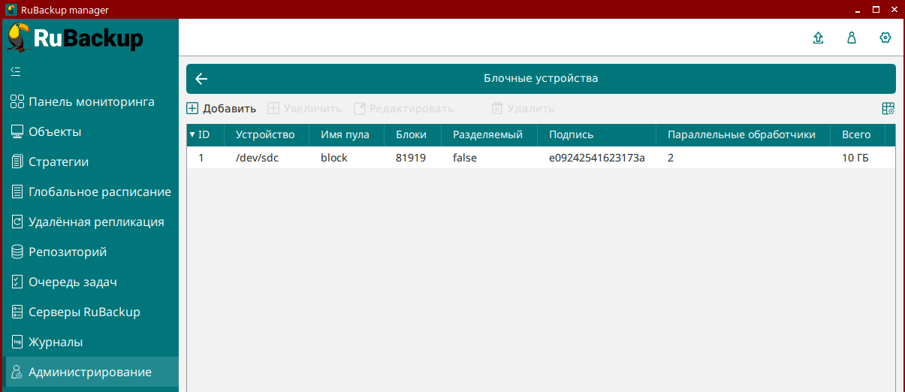The height and width of the screenshot is (392, 905).
Task: Click the RuBackup manager title bar icon
Action: click(x=12, y=10)
